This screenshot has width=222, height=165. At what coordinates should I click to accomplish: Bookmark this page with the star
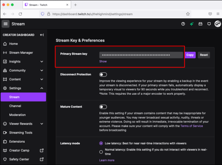[188, 14]
